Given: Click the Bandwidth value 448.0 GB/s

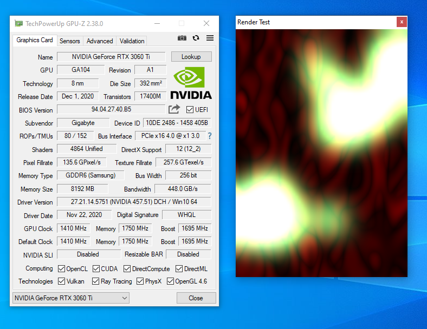Looking at the screenshot, I should [x=183, y=189].
